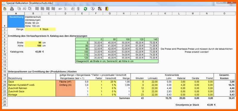Select column A header
Screen dimensions: 238x111
16,13
